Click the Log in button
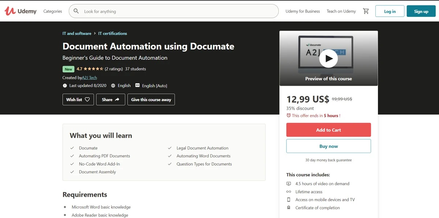 coord(390,11)
